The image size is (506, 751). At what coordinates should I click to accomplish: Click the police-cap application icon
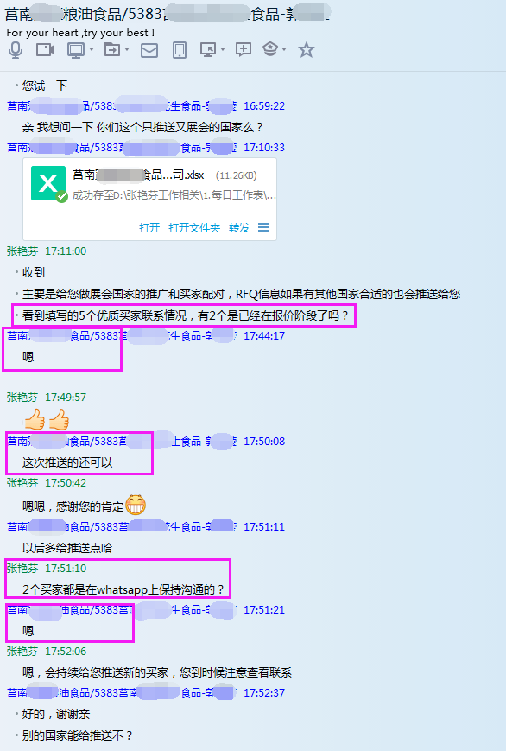click(270, 49)
